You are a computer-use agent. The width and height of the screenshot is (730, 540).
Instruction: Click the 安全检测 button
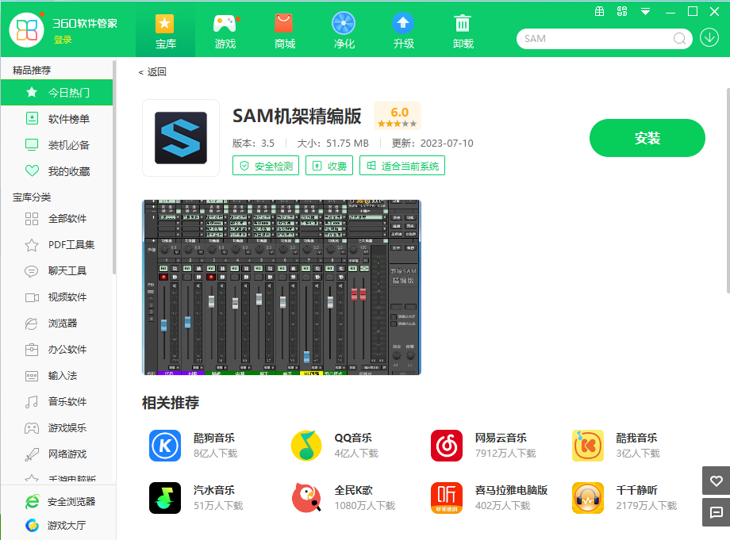(x=265, y=166)
